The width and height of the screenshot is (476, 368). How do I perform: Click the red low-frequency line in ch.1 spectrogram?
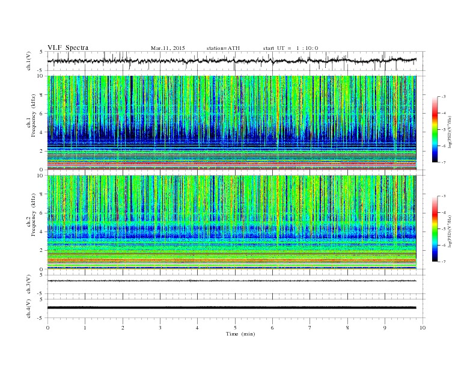pyautogui.click(x=231, y=164)
